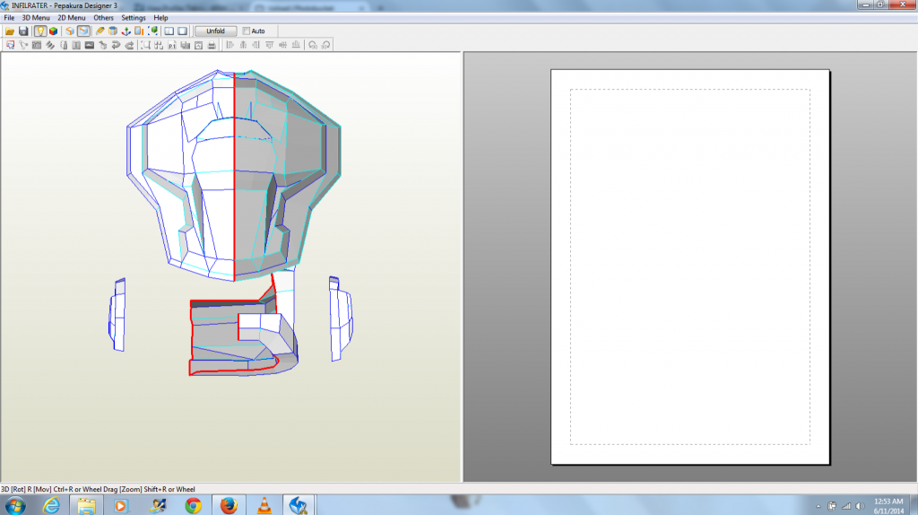Image resolution: width=918 pixels, height=515 pixels.
Task: Click the blank paper page in 2D view
Action: [x=690, y=266]
